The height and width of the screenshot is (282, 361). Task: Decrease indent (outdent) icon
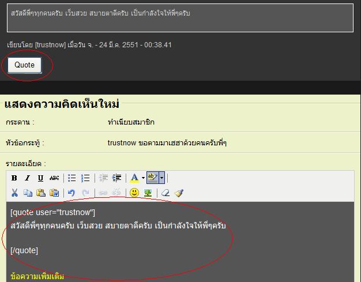[x=103, y=178]
